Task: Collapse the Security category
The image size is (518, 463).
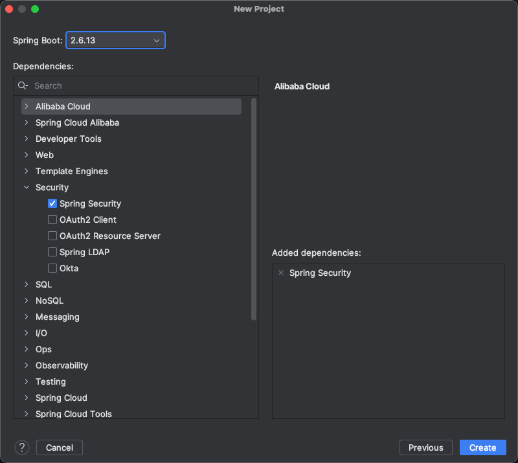Action: tap(27, 187)
